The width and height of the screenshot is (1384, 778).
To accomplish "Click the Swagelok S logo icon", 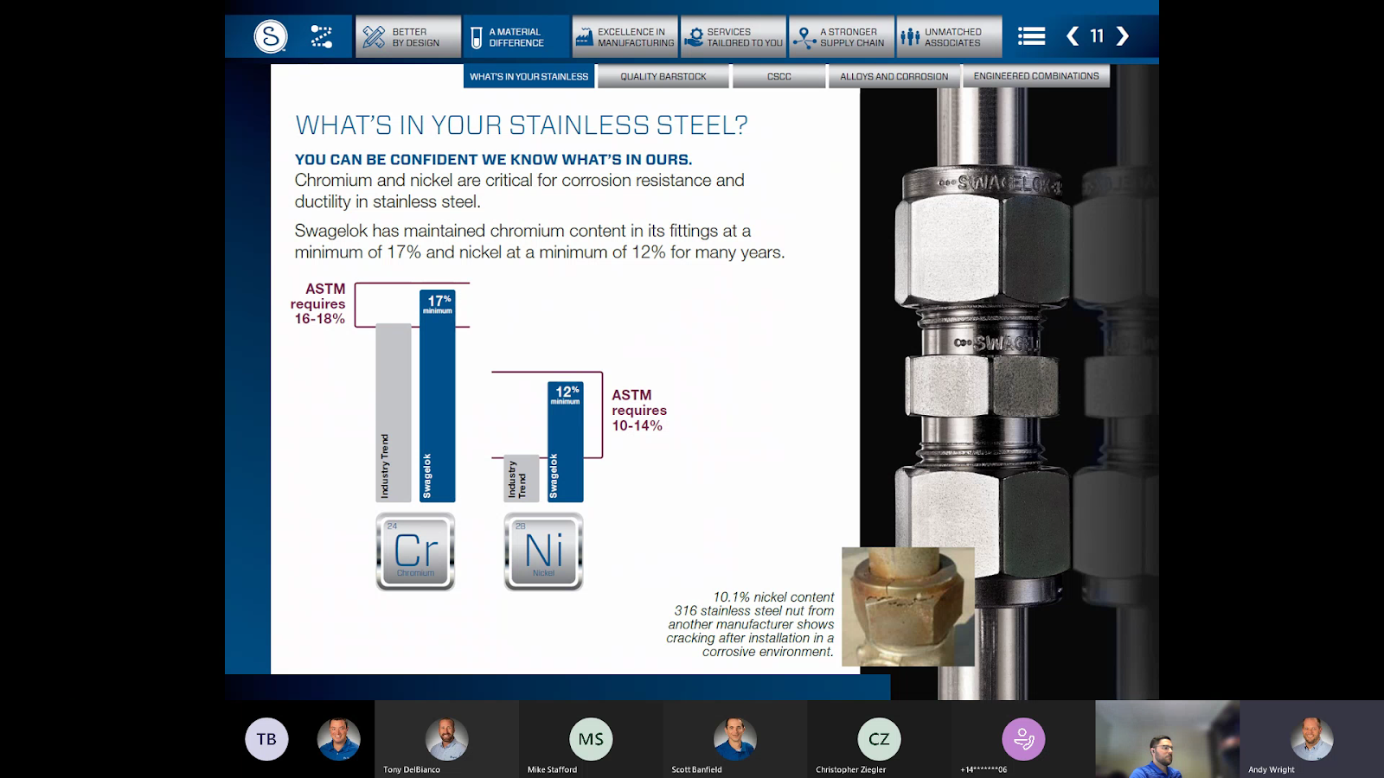I will point(271,36).
